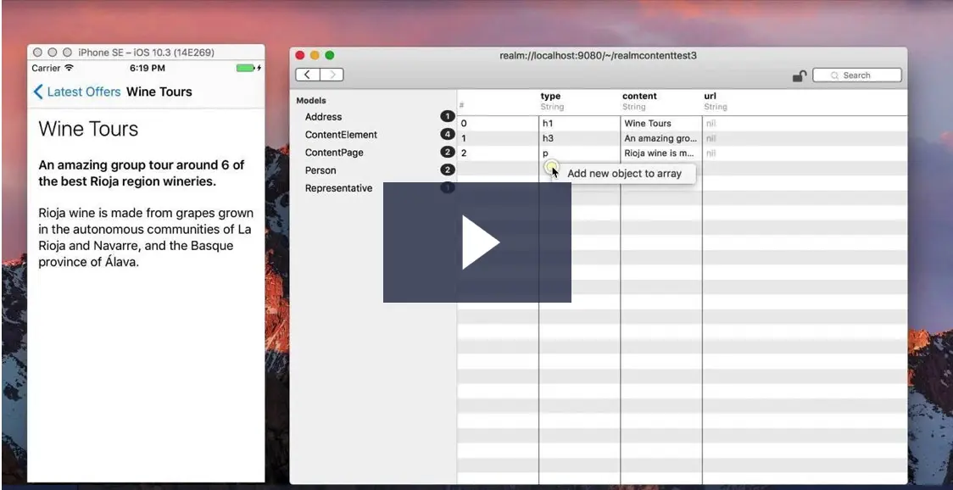This screenshot has height=490, width=953.
Task: Choose Add new object to array
Action: pos(624,173)
